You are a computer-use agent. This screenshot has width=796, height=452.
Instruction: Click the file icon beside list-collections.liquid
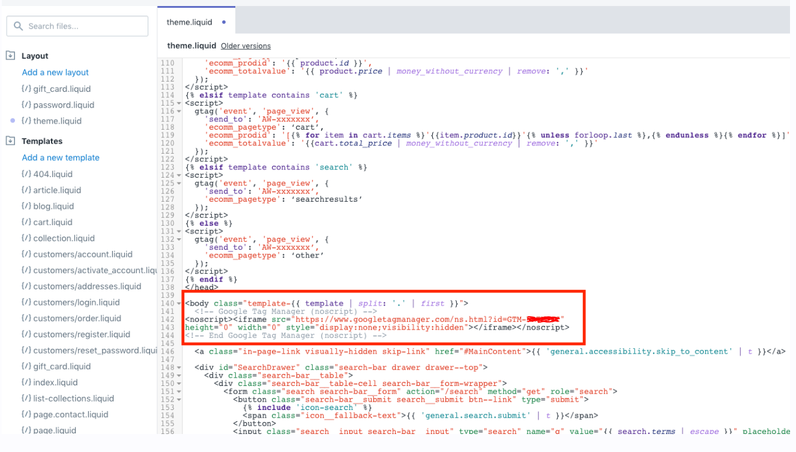(26, 398)
